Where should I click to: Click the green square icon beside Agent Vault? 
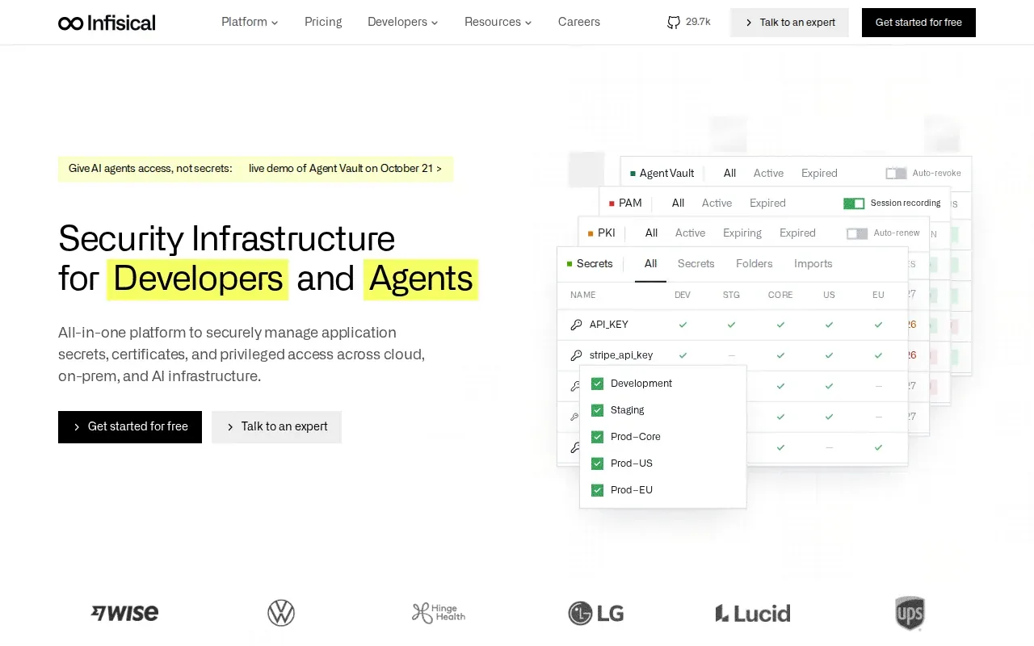click(x=633, y=174)
